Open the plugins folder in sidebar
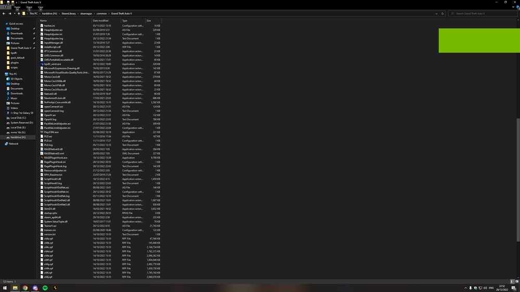Viewport: 520px width, 292px height. coord(15,63)
